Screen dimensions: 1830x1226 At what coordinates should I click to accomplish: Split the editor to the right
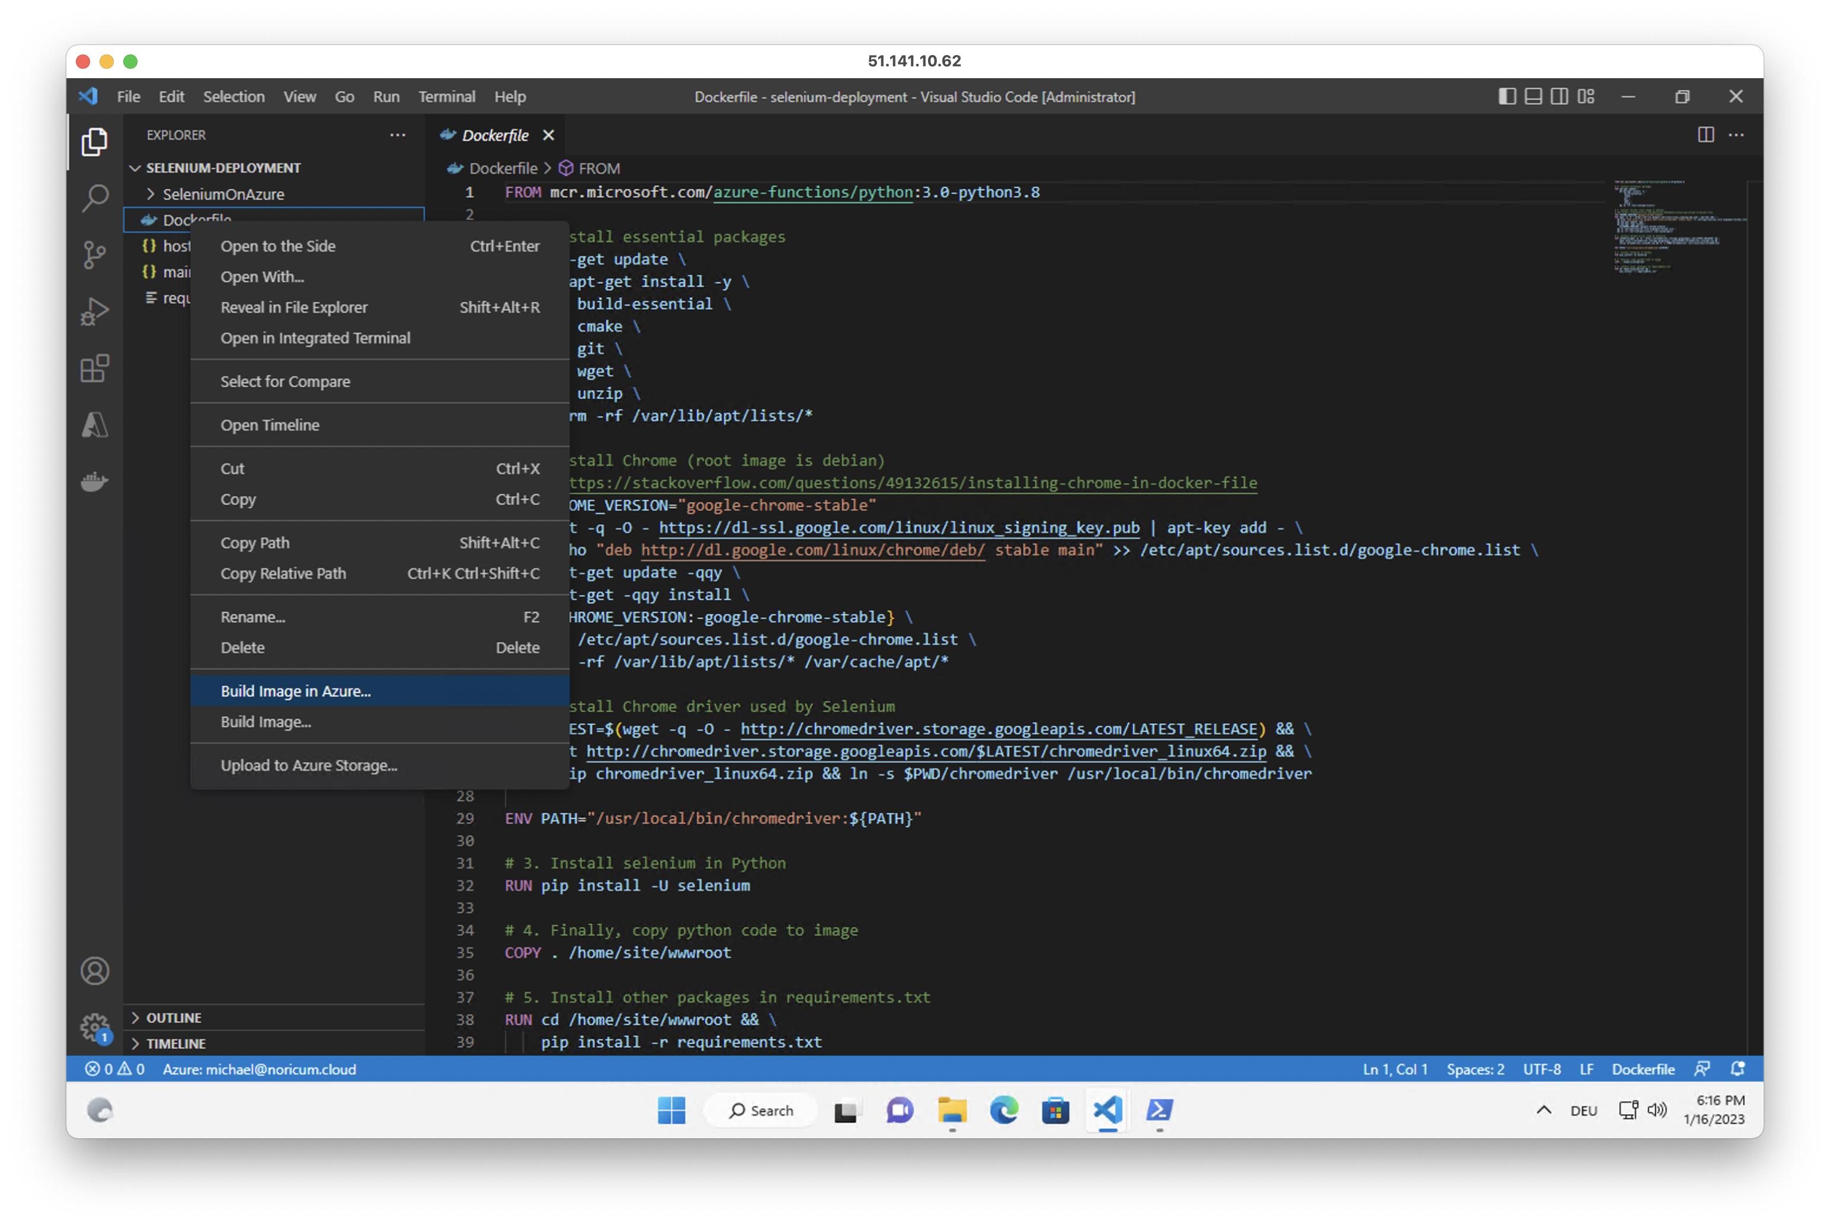(1706, 135)
